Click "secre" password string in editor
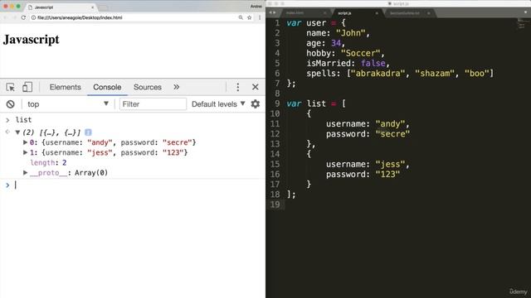 pyautogui.click(x=392, y=134)
